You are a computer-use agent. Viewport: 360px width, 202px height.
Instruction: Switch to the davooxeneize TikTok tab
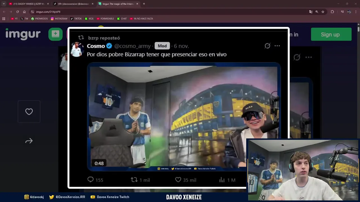coord(74,4)
